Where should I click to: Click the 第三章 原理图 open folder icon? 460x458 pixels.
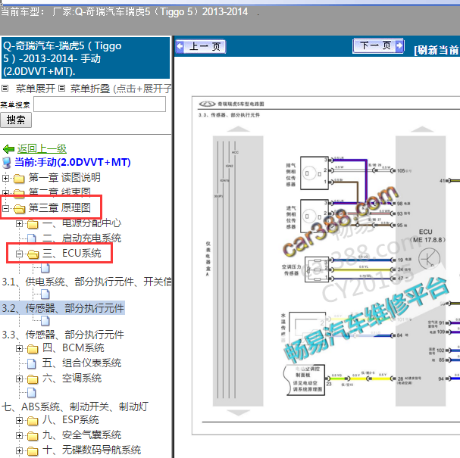[20, 209]
